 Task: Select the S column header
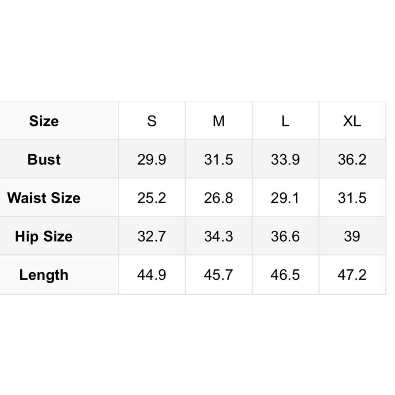pyautogui.click(x=152, y=121)
